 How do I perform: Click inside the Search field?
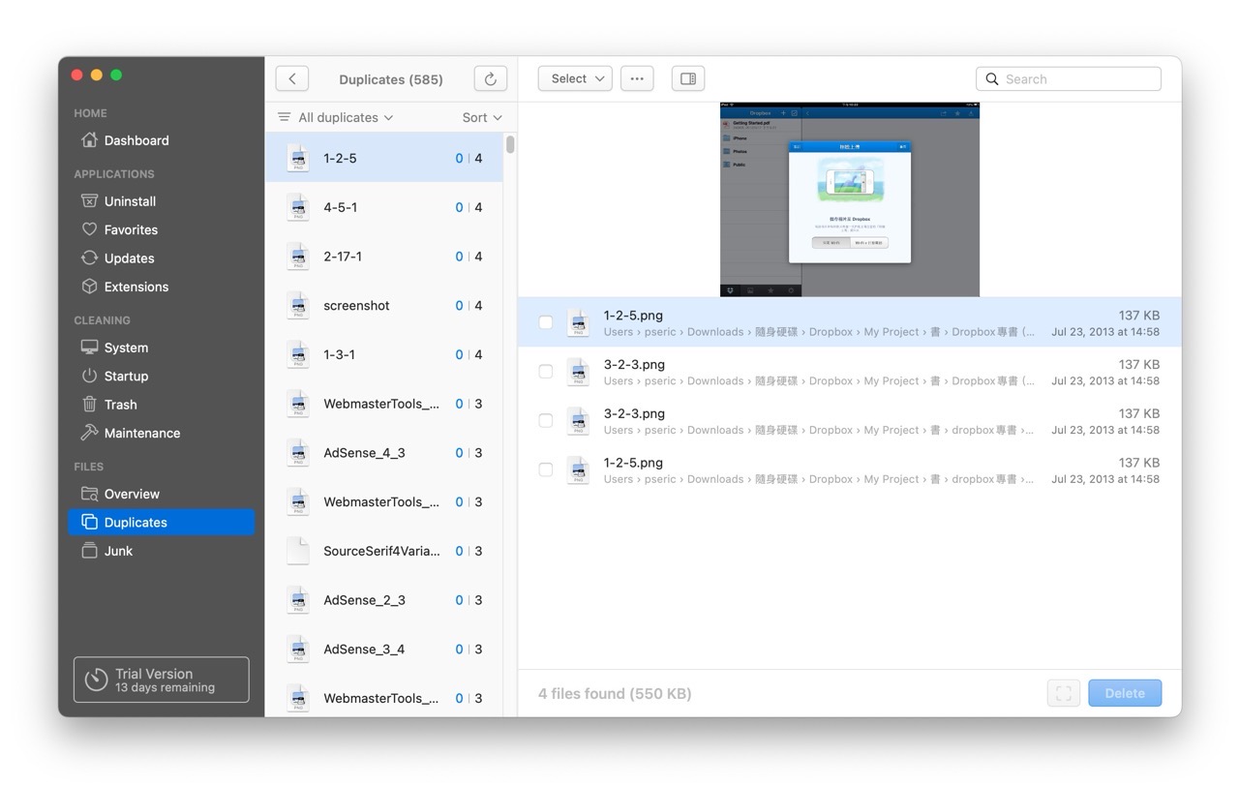tap(1069, 79)
